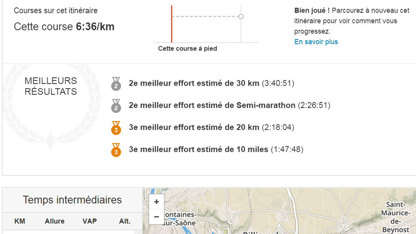Viewport: 416px width, 234px height.
Task: Open the 2e meilleur effort 30 km result
Action: 194,83
